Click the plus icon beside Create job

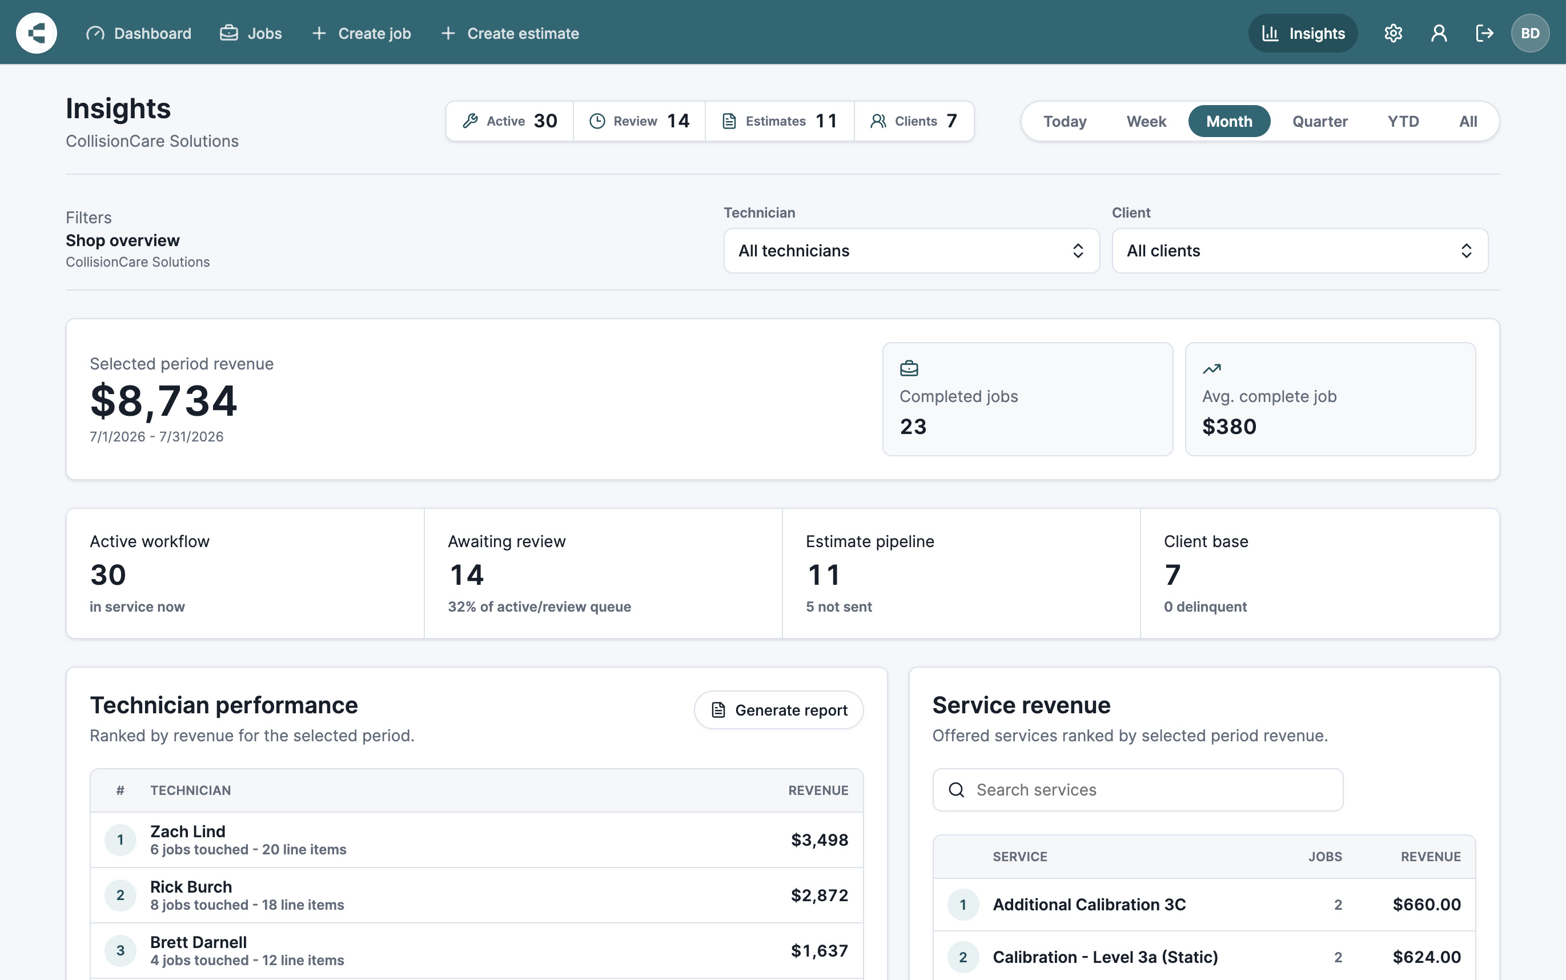(x=319, y=33)
